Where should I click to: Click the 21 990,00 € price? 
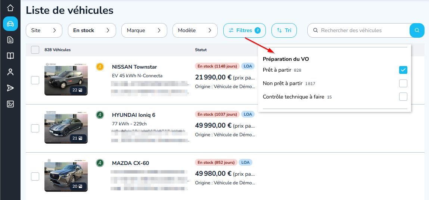pos(213,77)
